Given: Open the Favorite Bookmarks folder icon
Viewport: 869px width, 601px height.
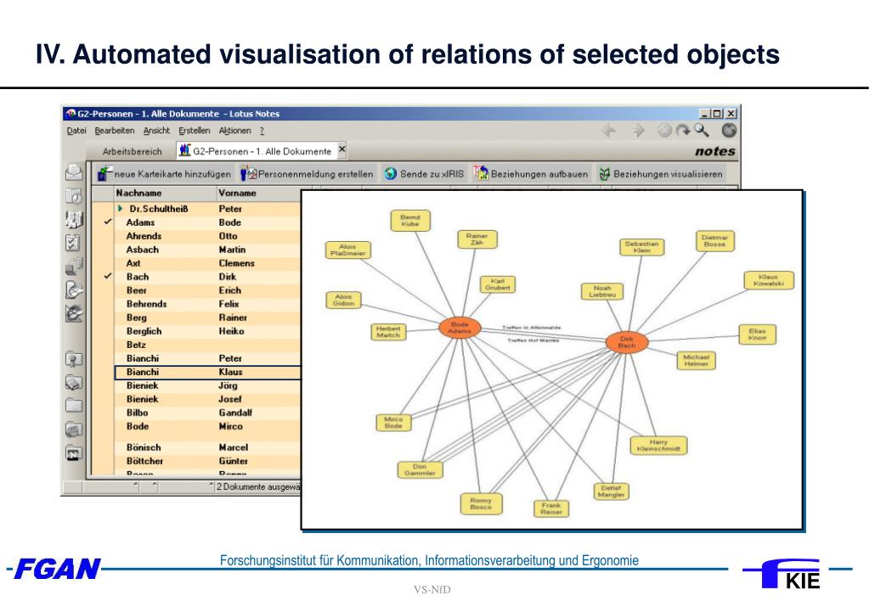Looking at the screenshot, I should (74, 359).
